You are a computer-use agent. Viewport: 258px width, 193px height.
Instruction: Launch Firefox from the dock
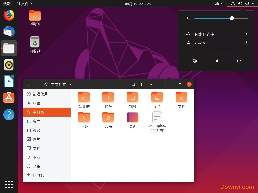pos(9,15)
